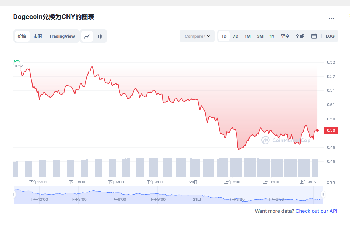Open the calendar date range picker
350x227 pixels.
[314, 36]
